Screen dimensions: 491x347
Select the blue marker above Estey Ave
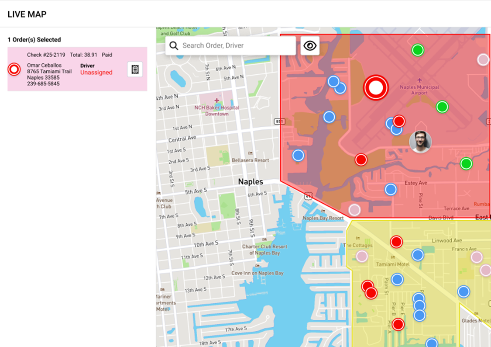tap(391, 189)
